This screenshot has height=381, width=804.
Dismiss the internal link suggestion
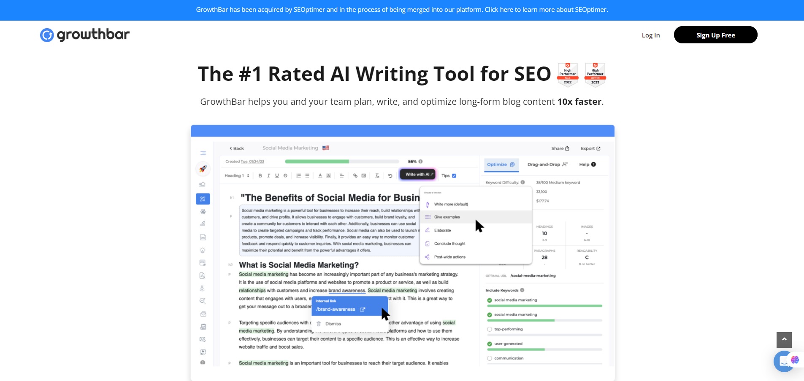click(x=329, y=324)
